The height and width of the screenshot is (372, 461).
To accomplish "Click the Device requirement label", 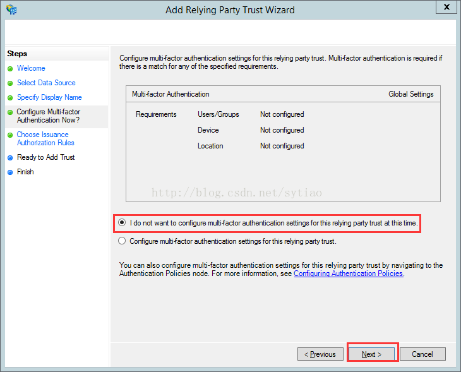I will (208, 130).
